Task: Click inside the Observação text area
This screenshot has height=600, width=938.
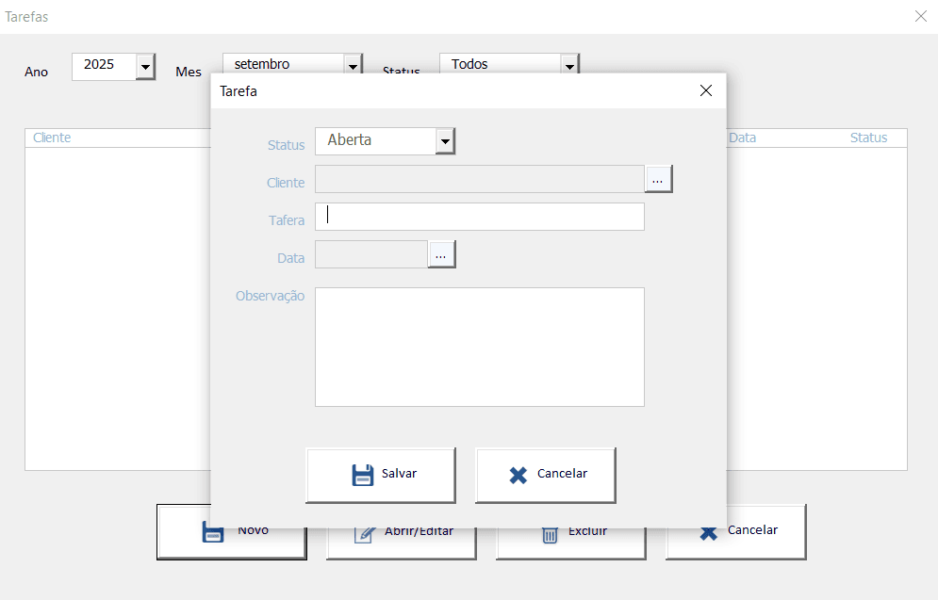Action: pyautogui.click(x=479, y=347)
